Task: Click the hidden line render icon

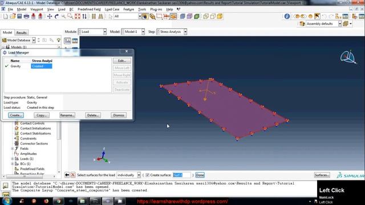Action: coord(213,17)
